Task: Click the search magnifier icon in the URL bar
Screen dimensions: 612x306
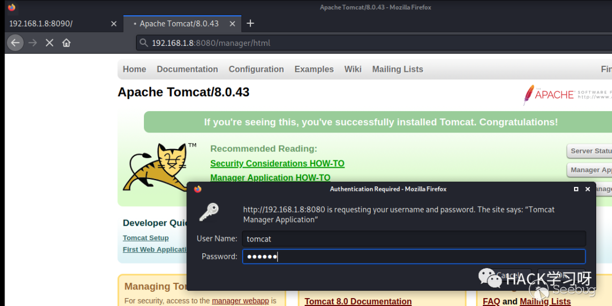Action: point(143,43)
